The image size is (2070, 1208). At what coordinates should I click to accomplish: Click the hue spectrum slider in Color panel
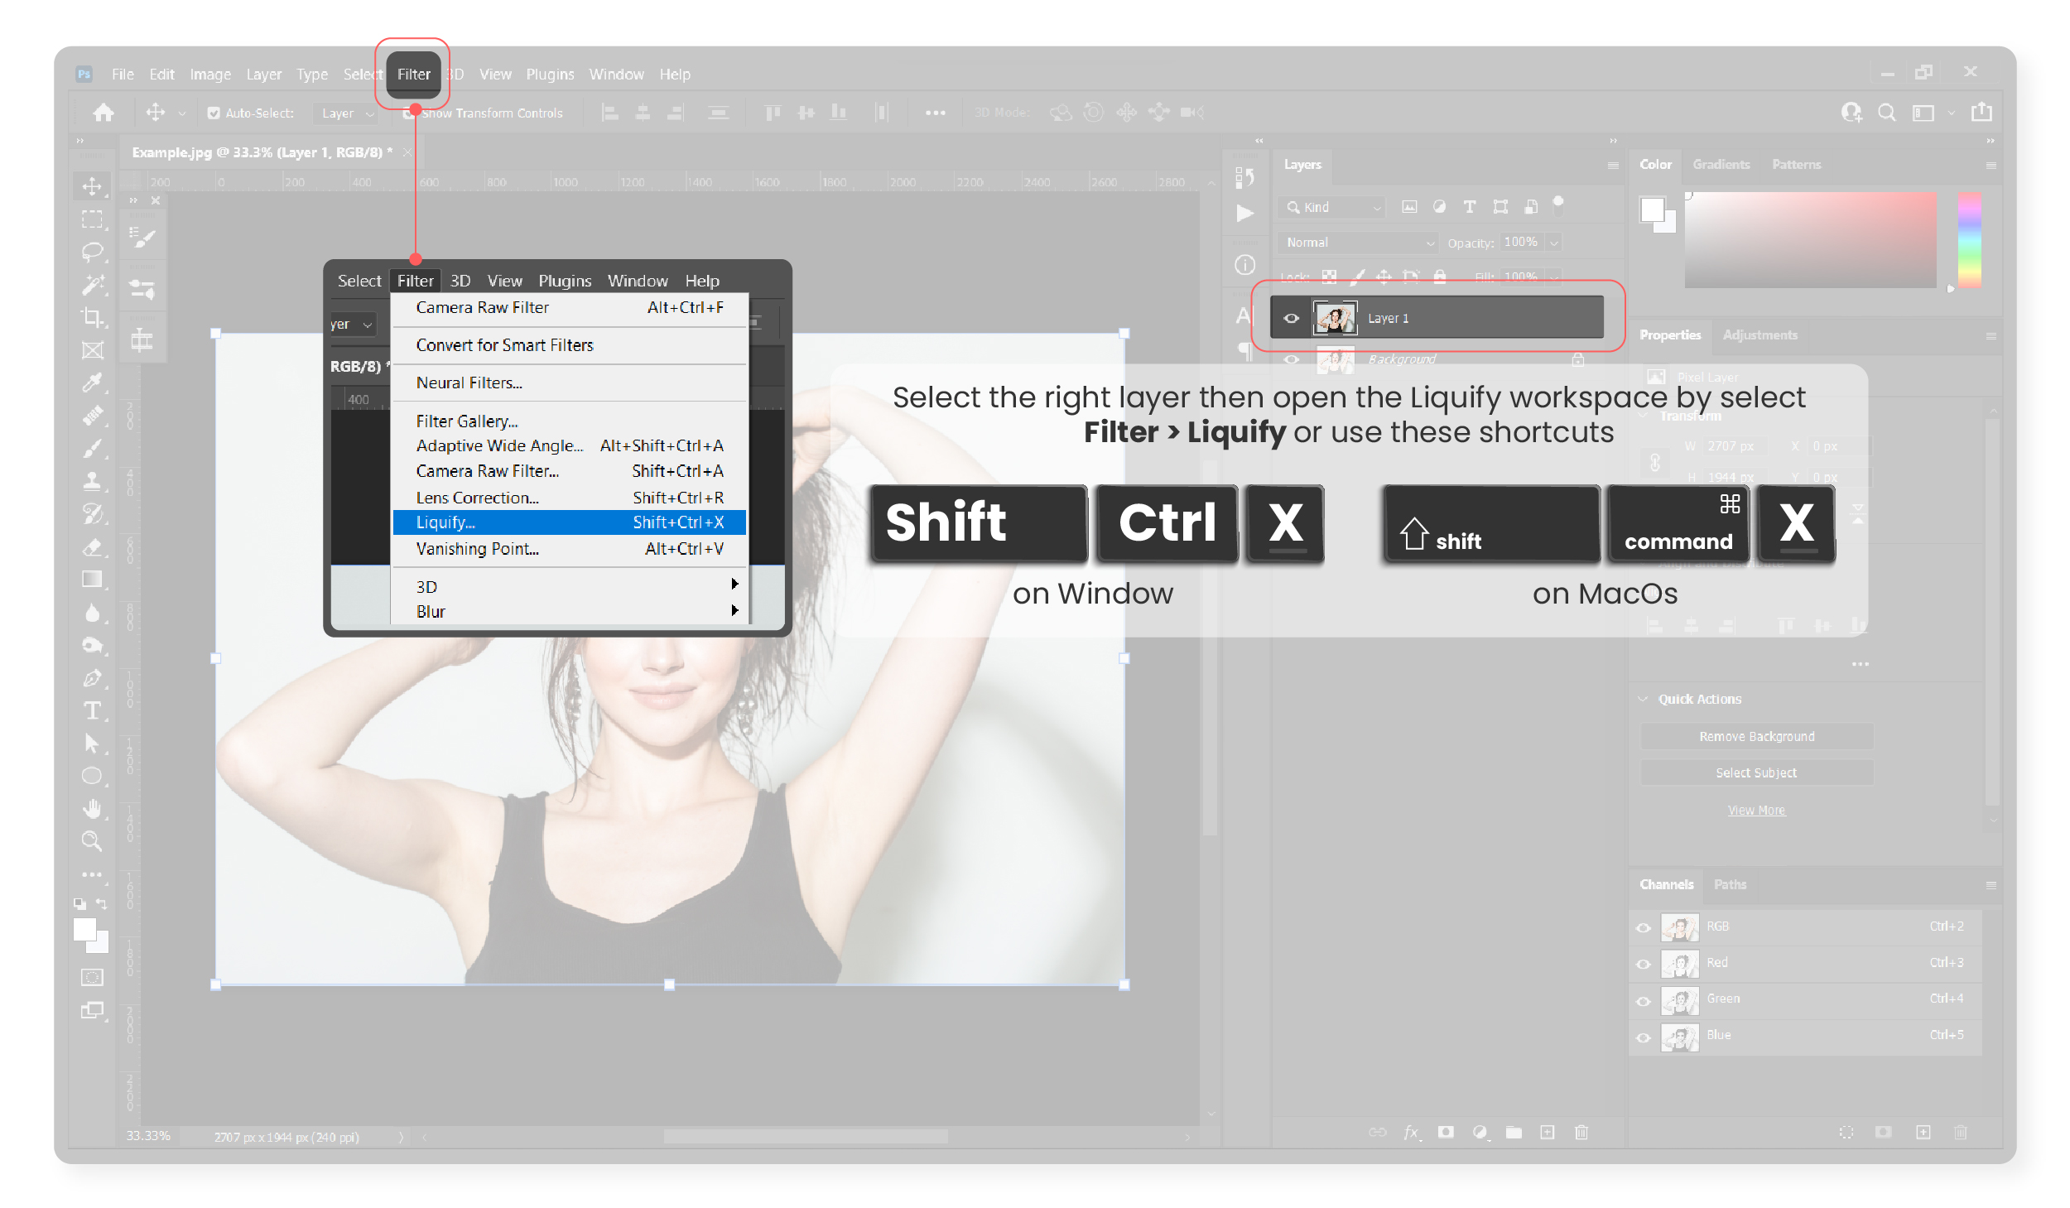click(x=1969, y=240)
